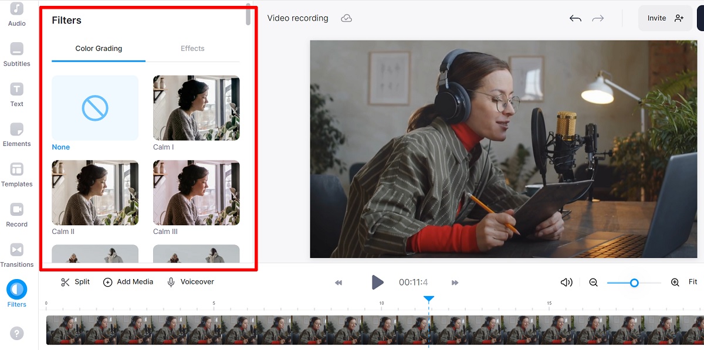Undo the last action
Viewport: 704px width, 350px height.
tap(576, 18)
